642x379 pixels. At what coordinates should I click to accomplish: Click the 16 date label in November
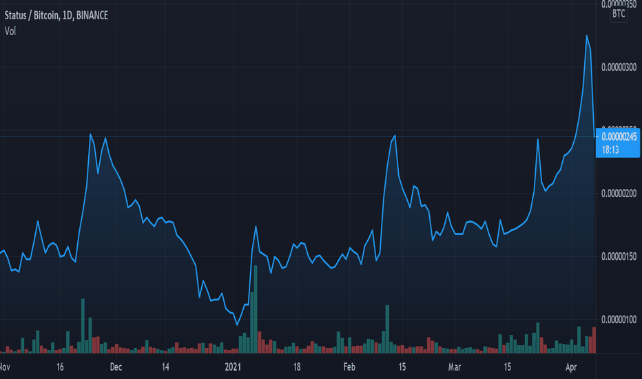click(60, 367)
